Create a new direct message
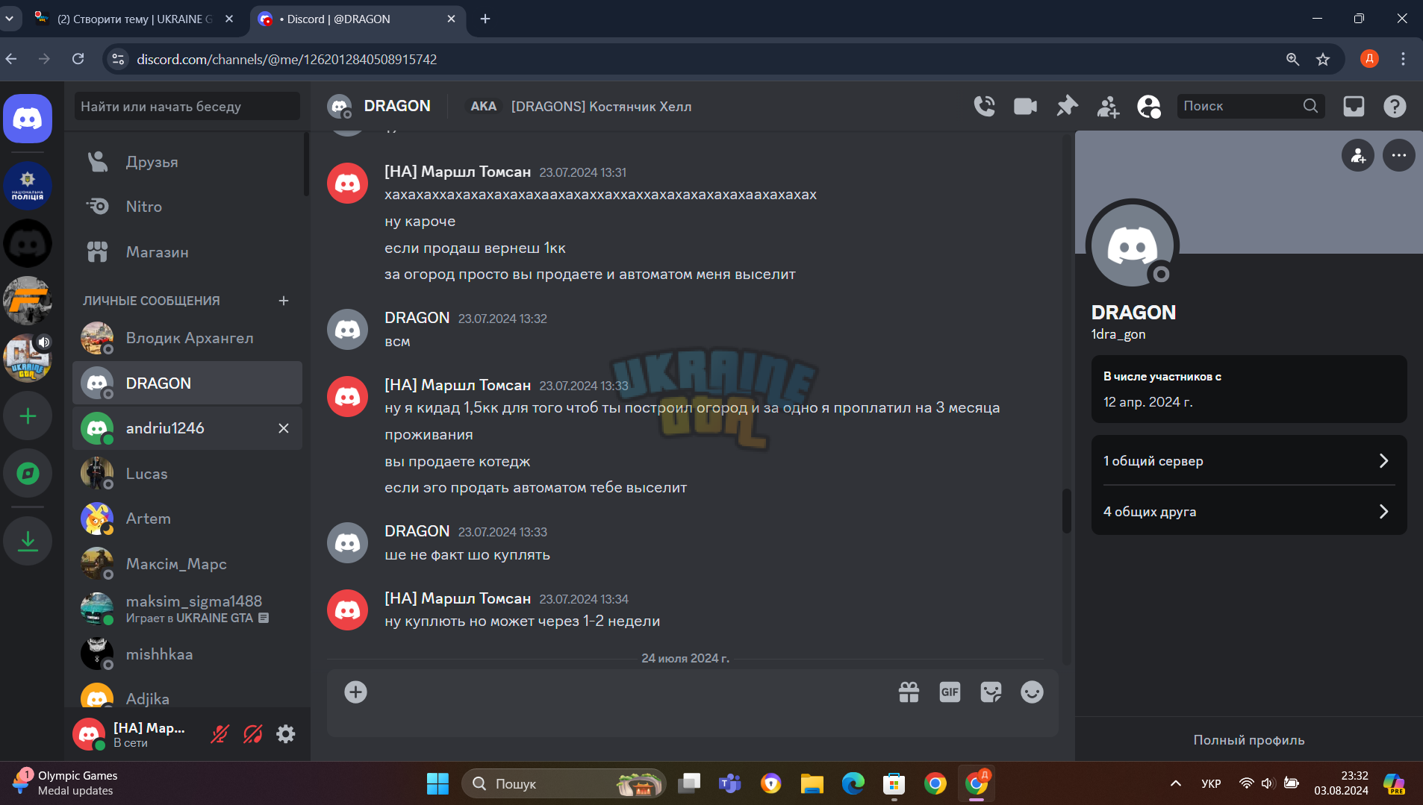Viewport: 1423px width, 805px height. (284, 301)
